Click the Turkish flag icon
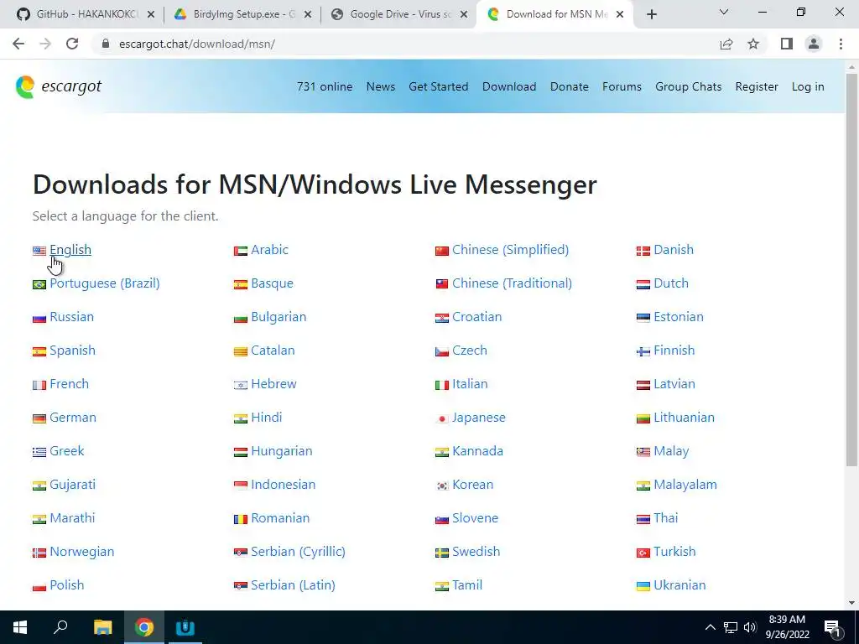 coord(643,553)
